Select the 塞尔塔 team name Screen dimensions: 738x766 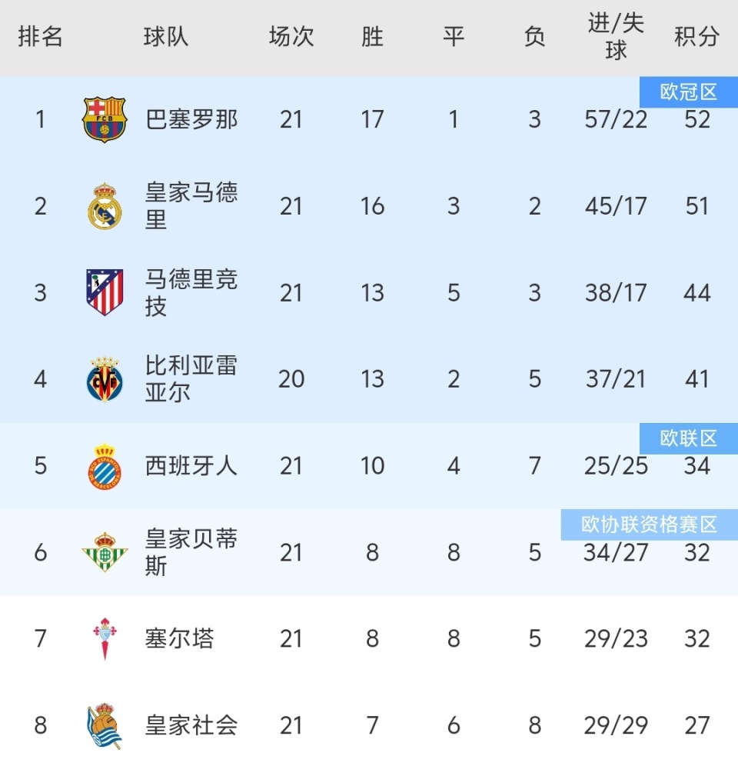point(180,639)
